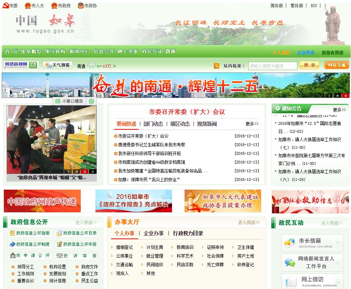Switch to simplified version 简体版

(277, 6)
